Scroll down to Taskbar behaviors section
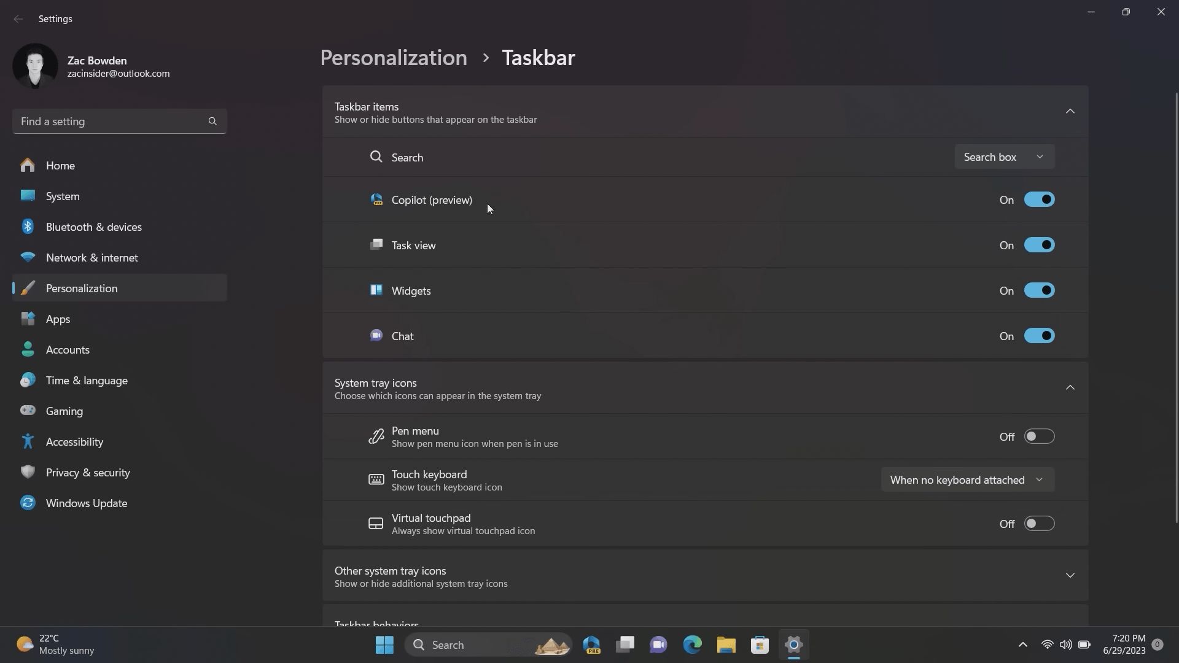The height and width of the screenshot is (663, 1179). pos(704,625)
